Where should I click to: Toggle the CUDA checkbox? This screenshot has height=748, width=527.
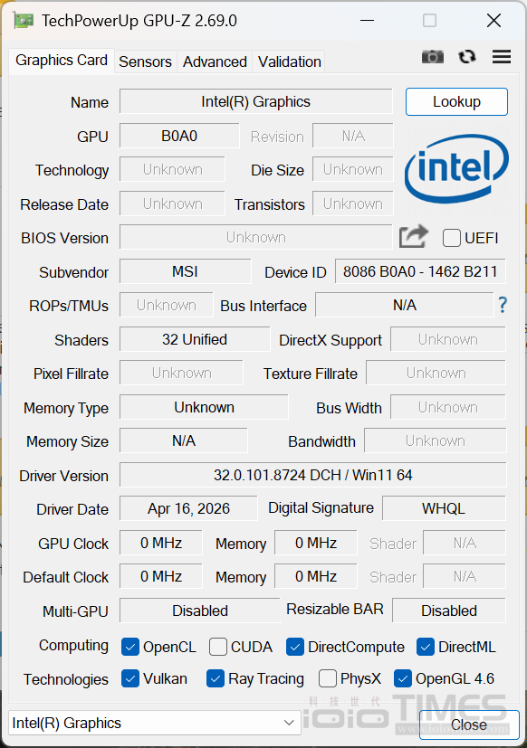218,647
